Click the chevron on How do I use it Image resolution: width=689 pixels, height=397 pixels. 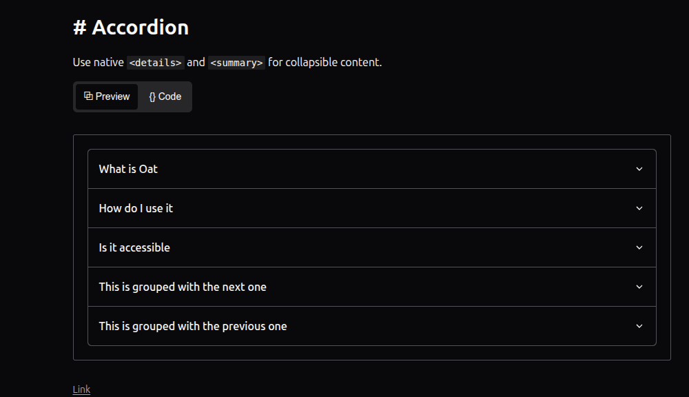[639, 208]
